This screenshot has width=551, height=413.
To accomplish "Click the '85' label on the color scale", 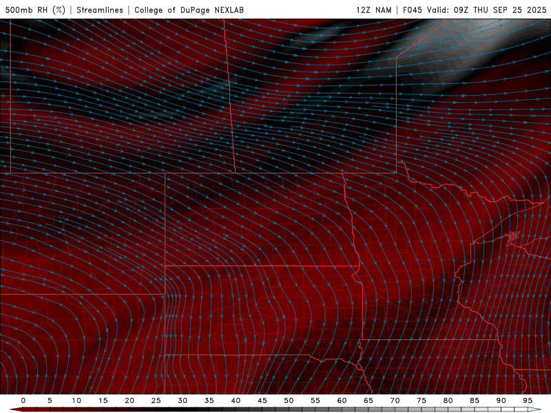I will tap(475, 401).
